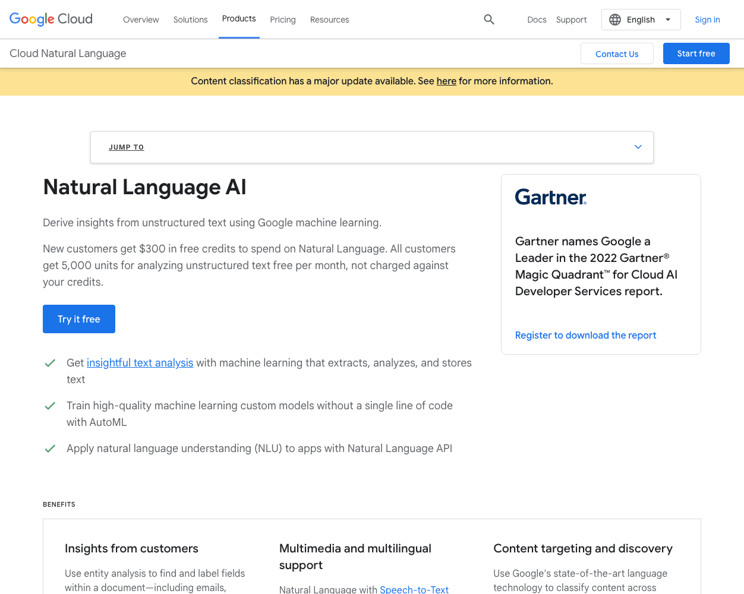744x594 pixels.
Task: Select the Products tab
Action: click(239, 19)
